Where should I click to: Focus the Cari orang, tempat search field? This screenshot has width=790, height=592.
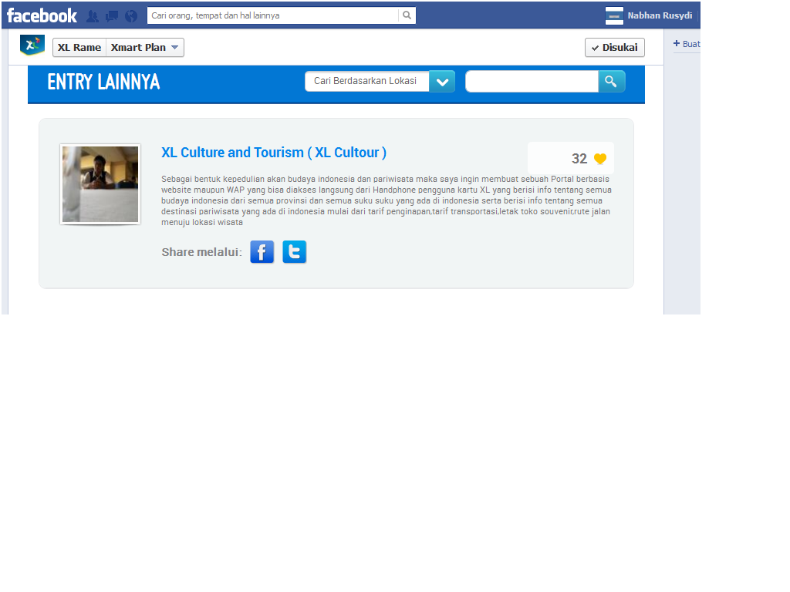pyautogui.click(x=272, y=15)
